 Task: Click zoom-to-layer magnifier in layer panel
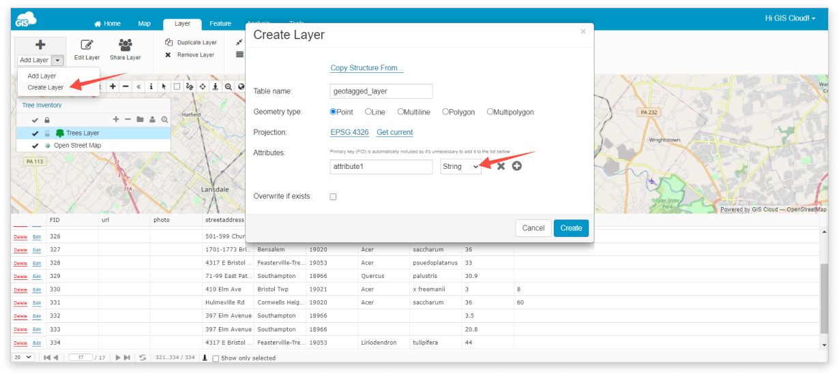164,119
